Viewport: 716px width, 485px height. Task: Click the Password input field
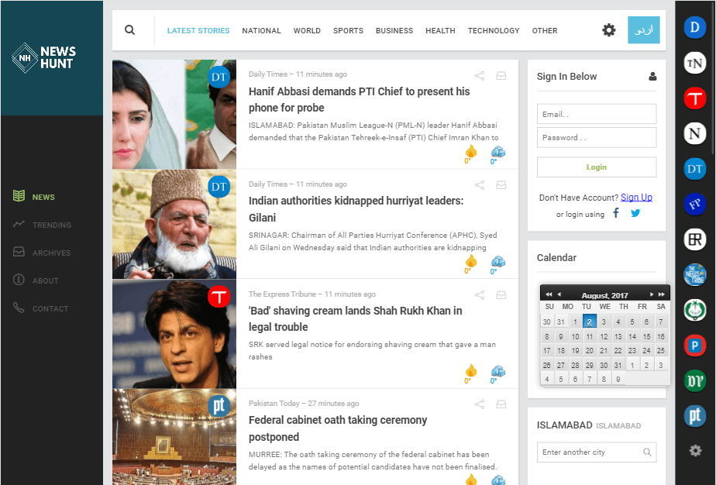pyautogui.click(x=597, y=137)
